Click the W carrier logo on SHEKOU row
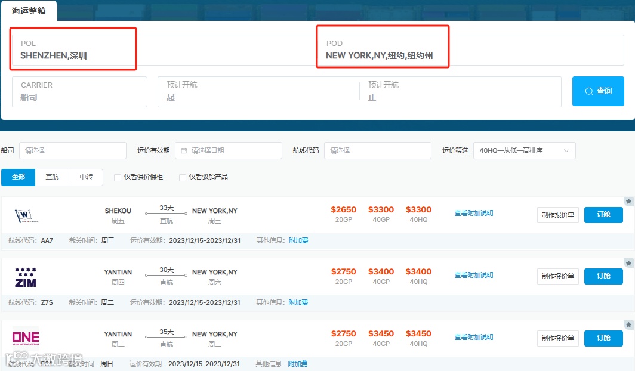635x371 pixels. click(x=25, y=215)
